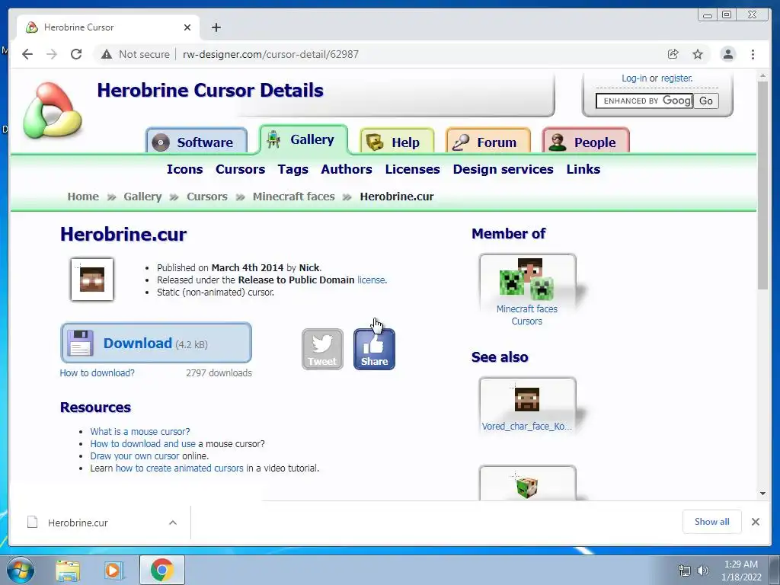Open the Software tab

[x=197, y=142]
